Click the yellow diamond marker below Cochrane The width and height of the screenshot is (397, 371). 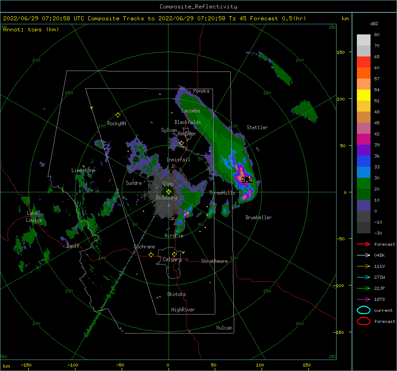151,255
